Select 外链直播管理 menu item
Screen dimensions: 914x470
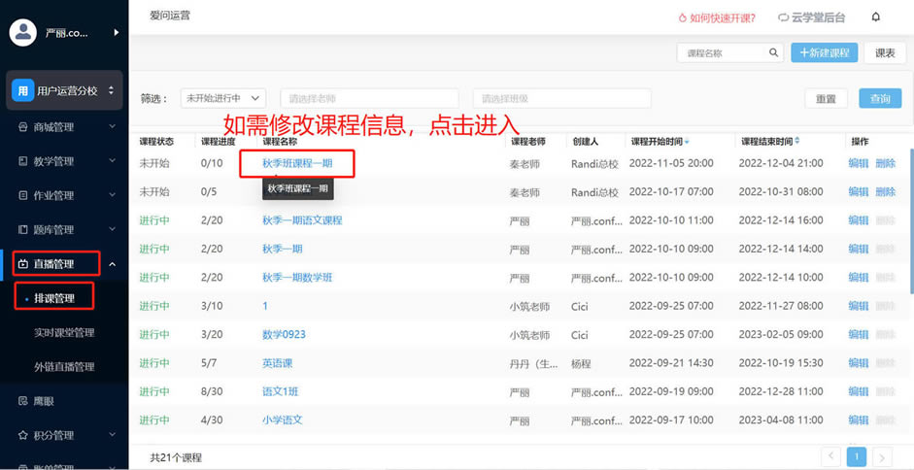pos(64,366)
